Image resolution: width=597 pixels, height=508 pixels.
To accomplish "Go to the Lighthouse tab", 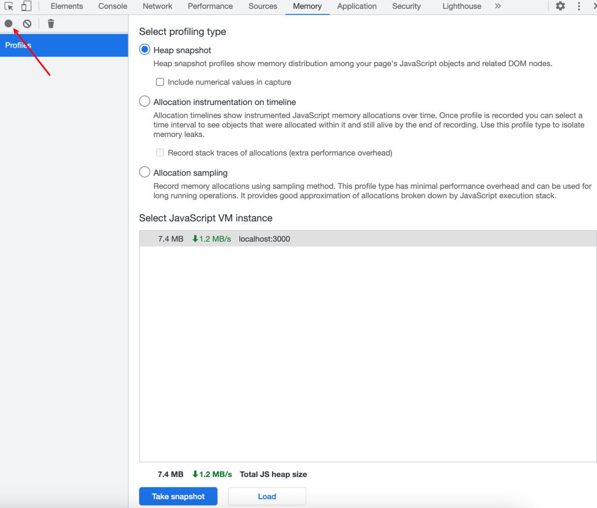I will point(462,6).
